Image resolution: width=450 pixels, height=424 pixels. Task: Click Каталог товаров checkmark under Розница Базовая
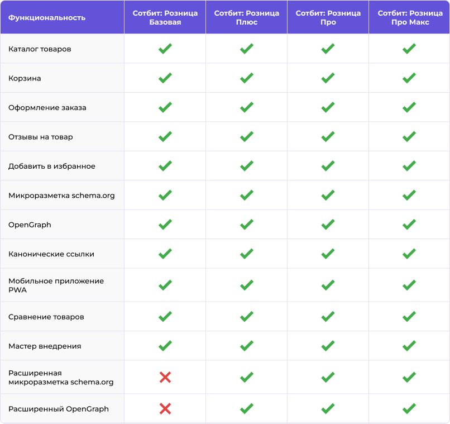click(x=165, y=49)
